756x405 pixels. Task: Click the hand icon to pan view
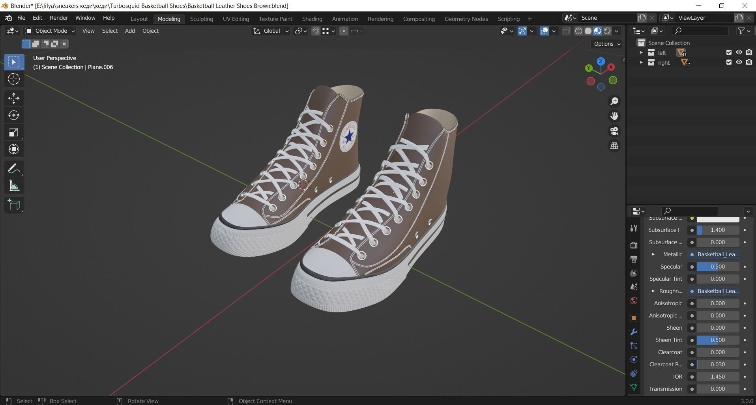click(x=614, y=116)
